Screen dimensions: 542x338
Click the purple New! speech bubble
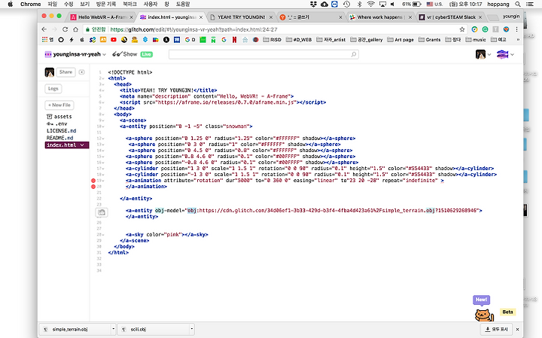(x=481, y=300)
